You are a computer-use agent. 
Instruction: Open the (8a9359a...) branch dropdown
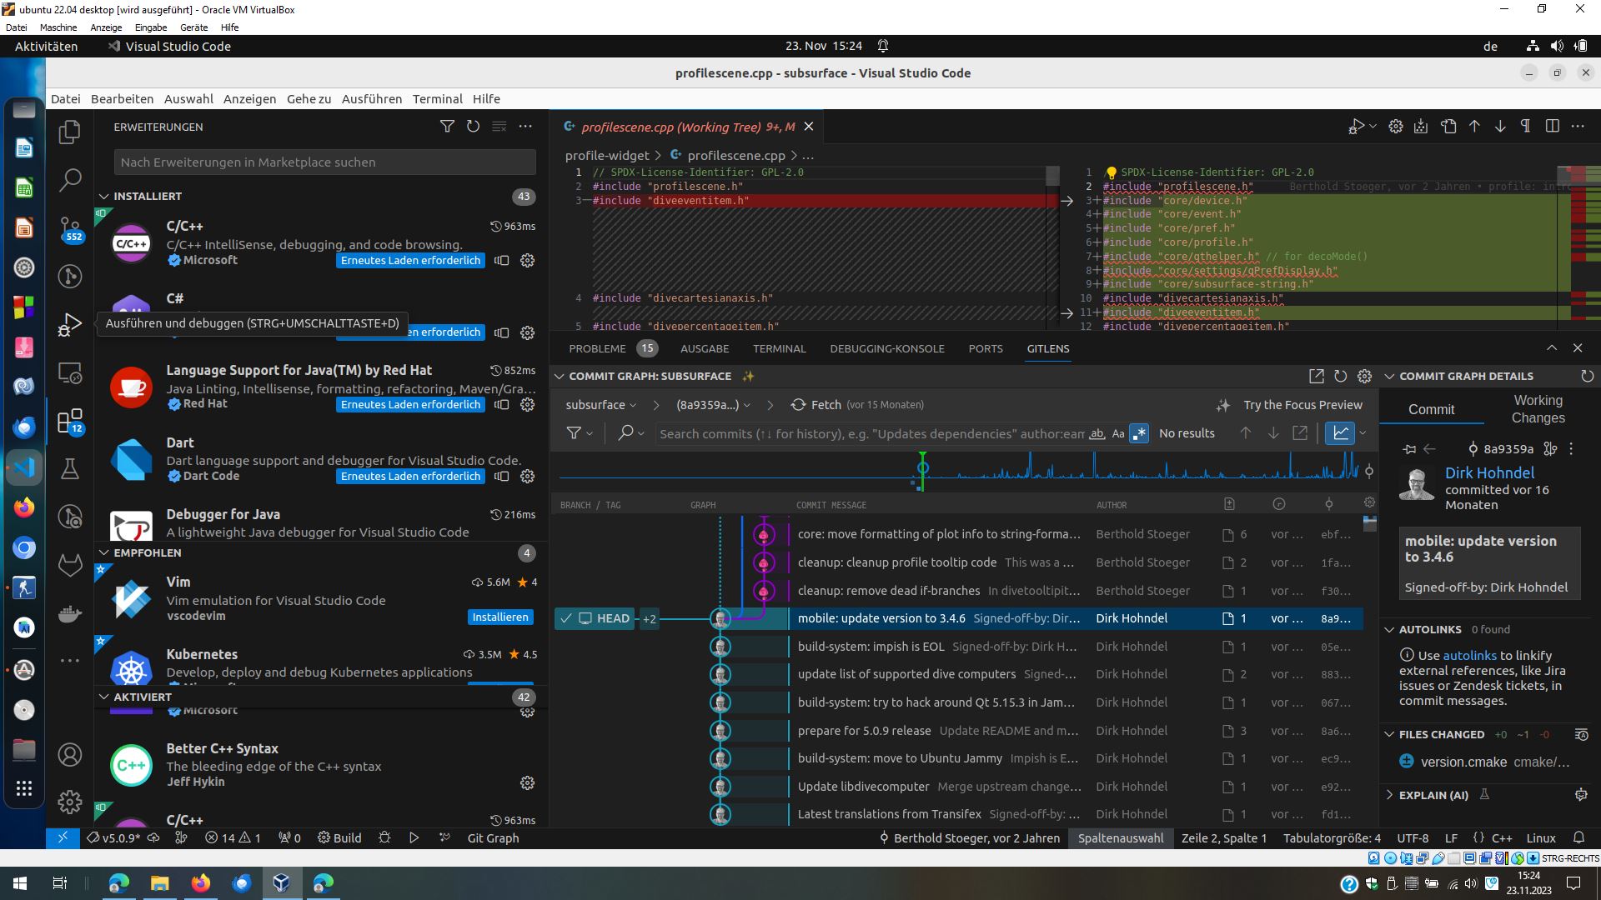713,405
